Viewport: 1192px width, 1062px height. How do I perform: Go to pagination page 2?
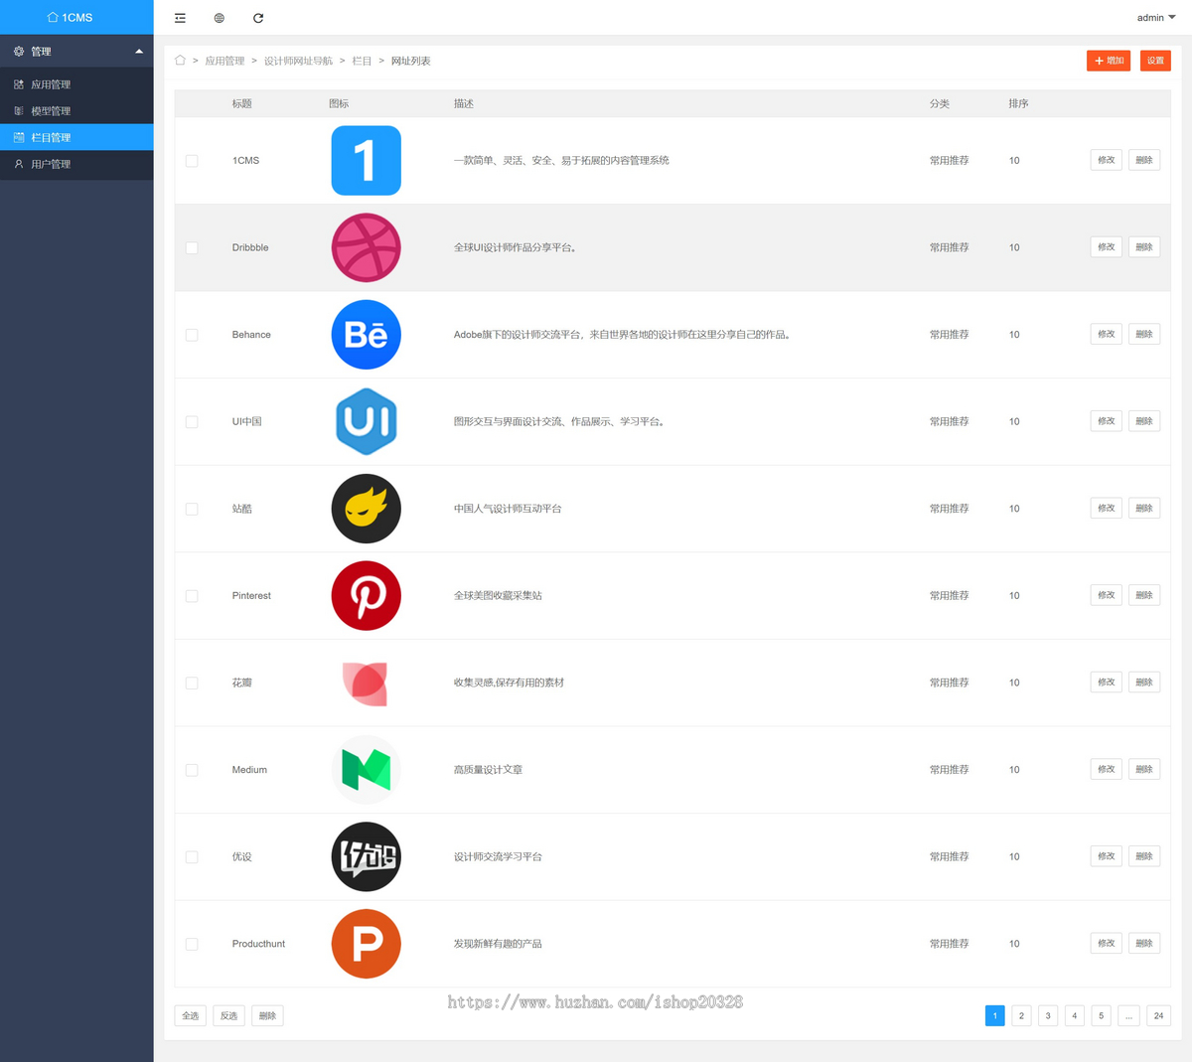pyautogui.click(x=1021, y=1015)
